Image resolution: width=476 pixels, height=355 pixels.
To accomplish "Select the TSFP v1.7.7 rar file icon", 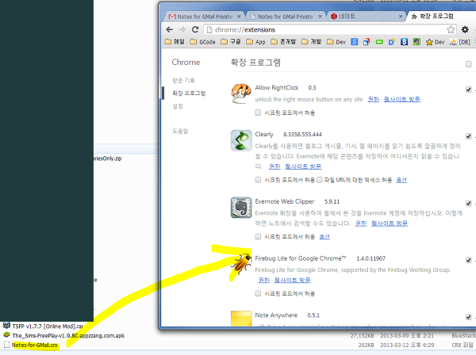I will coord(6,326).
